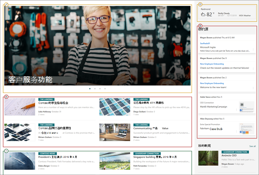Click the Microsoft Ignite feed title
The image size is (259, 175).
[208, 47]
